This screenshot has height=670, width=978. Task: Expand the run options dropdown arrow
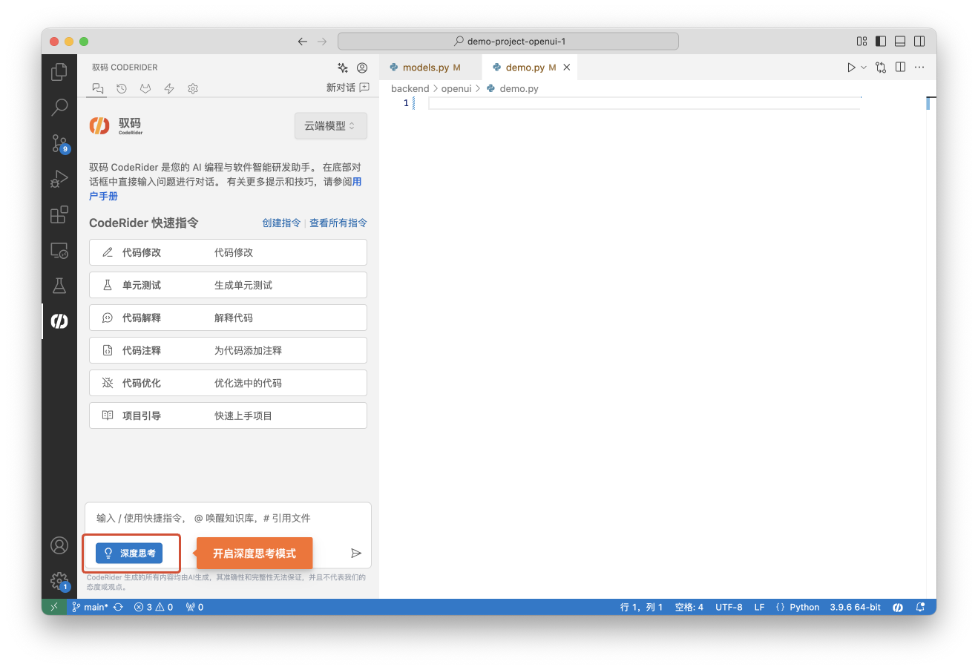tap(863, 68)
